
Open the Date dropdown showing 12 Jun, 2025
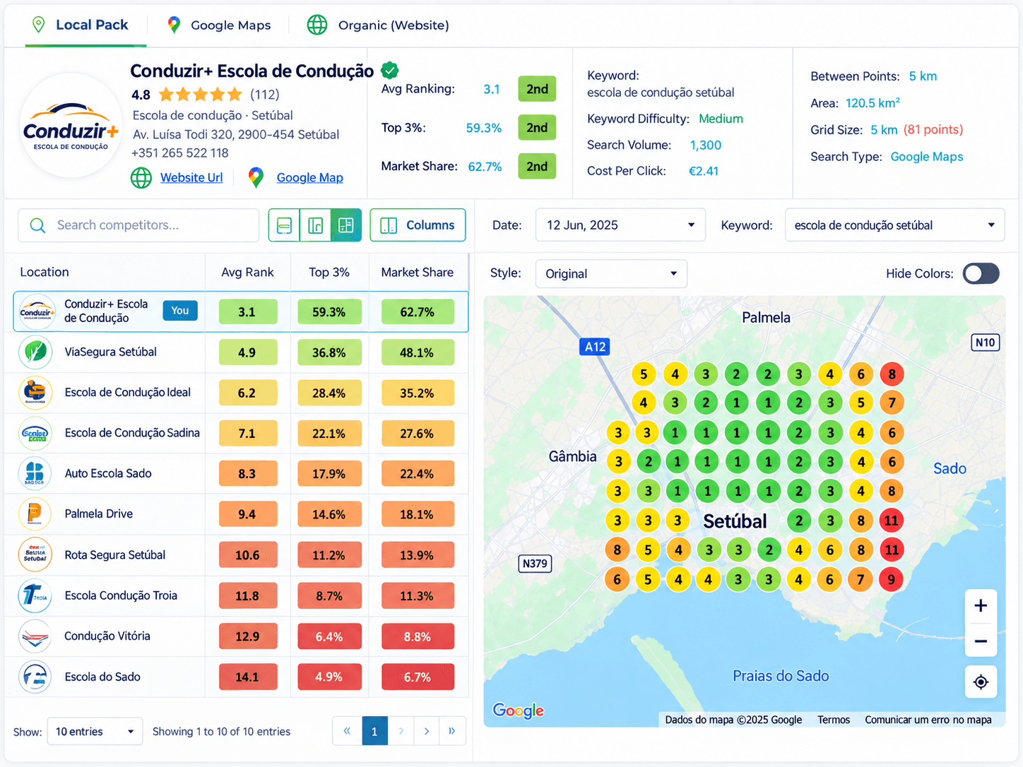click(x=620, y=225)
